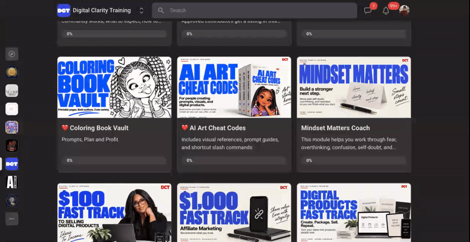Click the Coloring Book Vault cover image
The height and width of the screenshot is (242, 470).
(x=114, y=87)
